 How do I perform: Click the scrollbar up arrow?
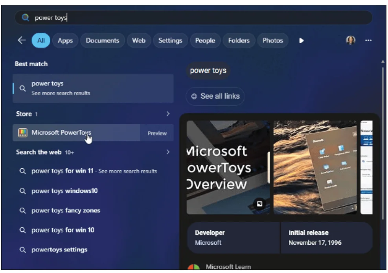pos(383,61)
